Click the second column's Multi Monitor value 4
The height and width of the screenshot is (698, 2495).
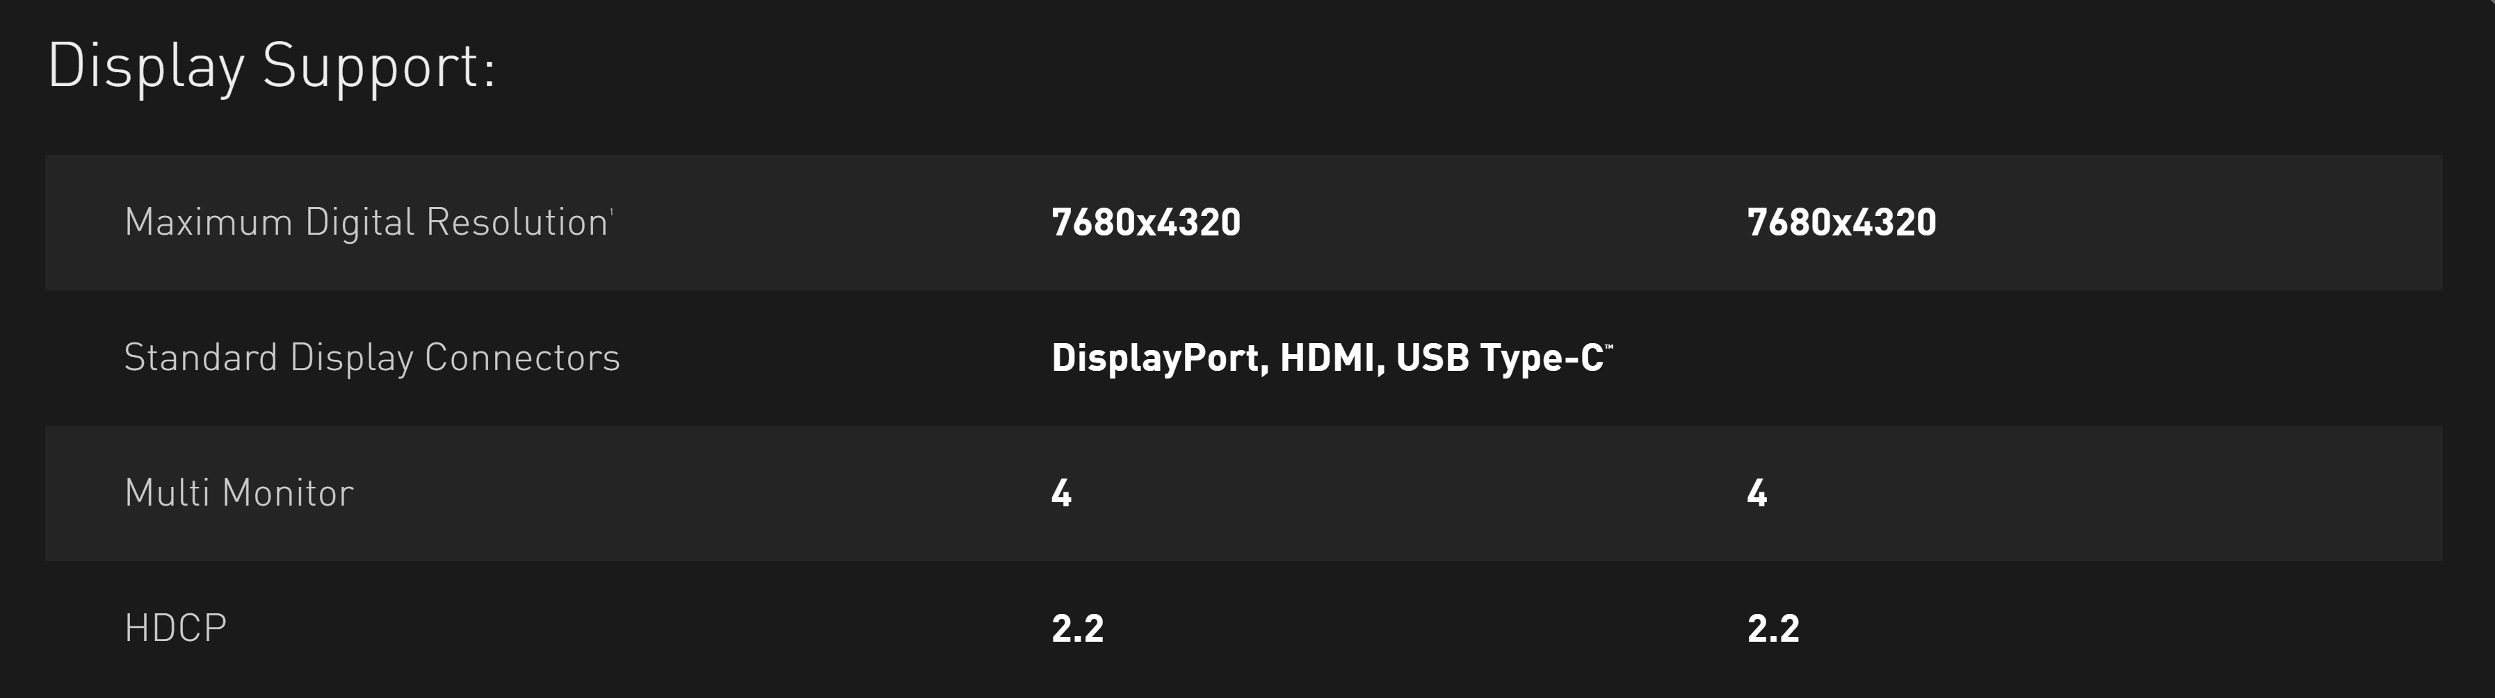[1757, 493]
